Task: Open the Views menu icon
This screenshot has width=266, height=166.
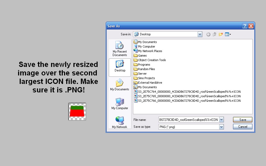Action: pyautogui.click(x=228, y=34)
